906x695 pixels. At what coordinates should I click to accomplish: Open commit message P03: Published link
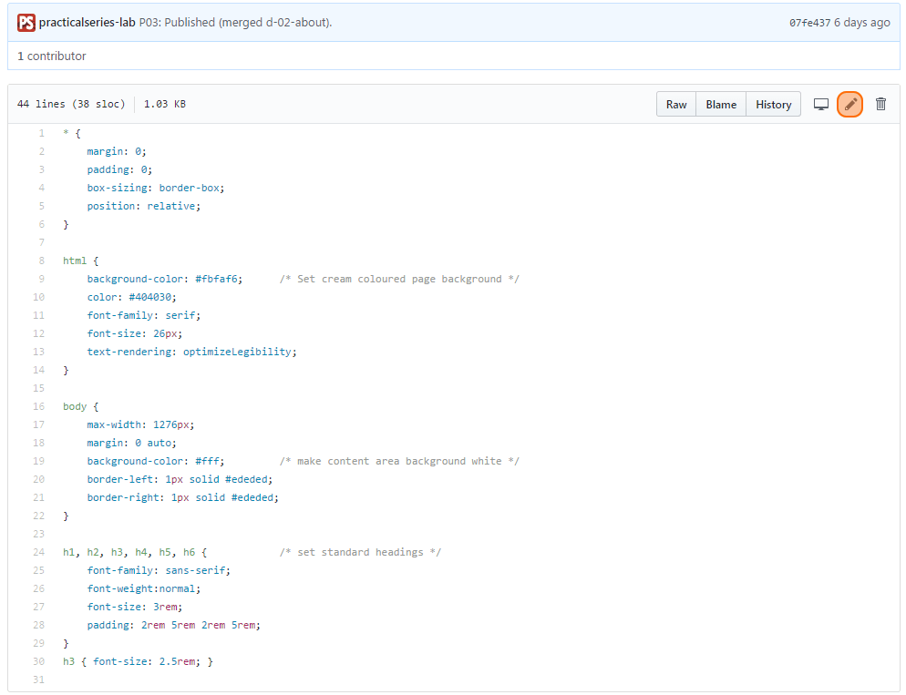[236, 23]
